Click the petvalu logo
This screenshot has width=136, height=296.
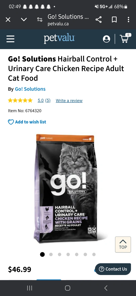[59, 38]
